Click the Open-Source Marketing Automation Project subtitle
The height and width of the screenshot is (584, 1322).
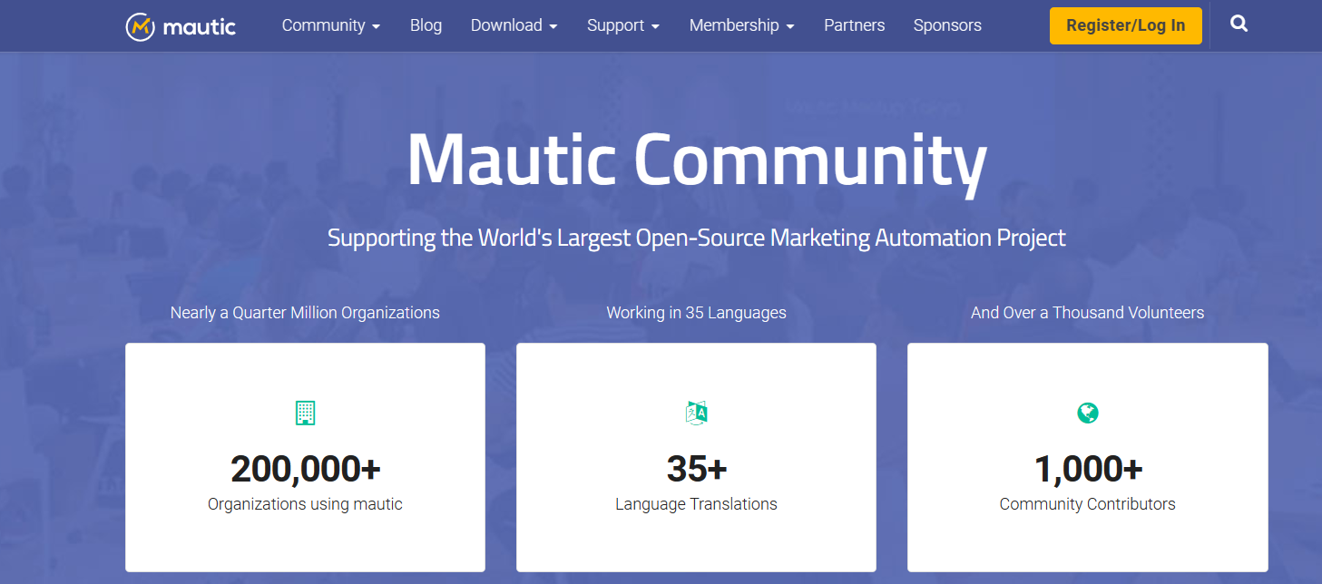(697, 238)
